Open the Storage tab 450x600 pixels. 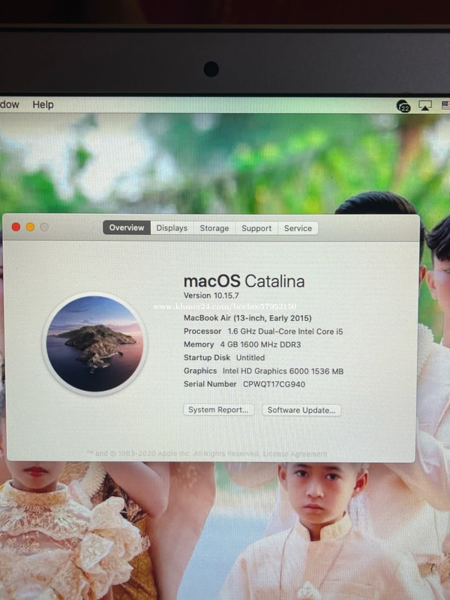(x=214, y=228)
